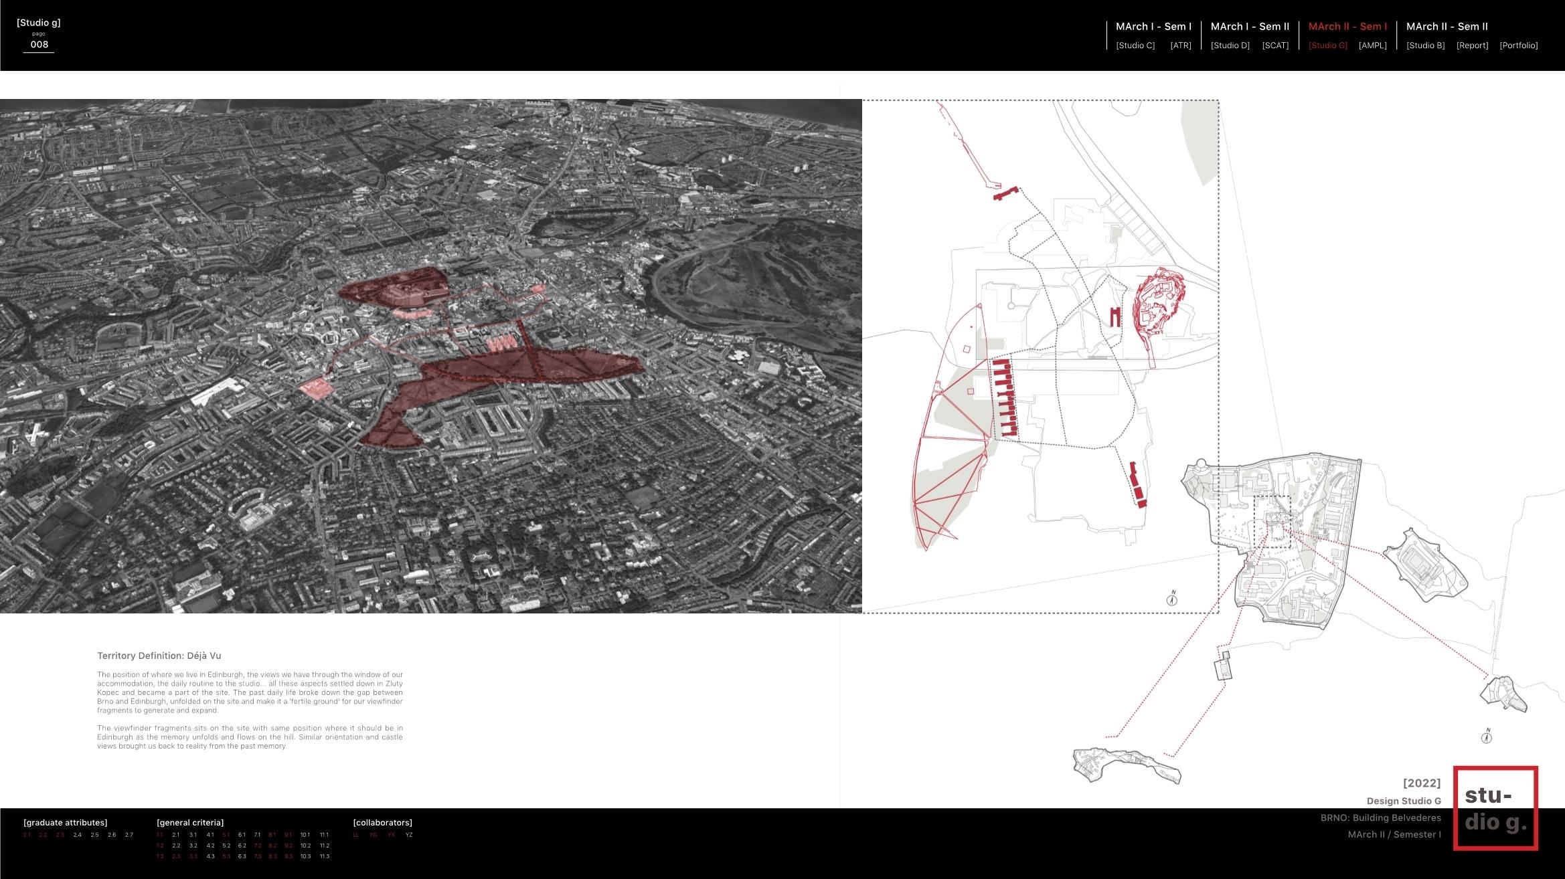Click general criteria 10.1
The image size is (1565, 879).
[305, 835]
